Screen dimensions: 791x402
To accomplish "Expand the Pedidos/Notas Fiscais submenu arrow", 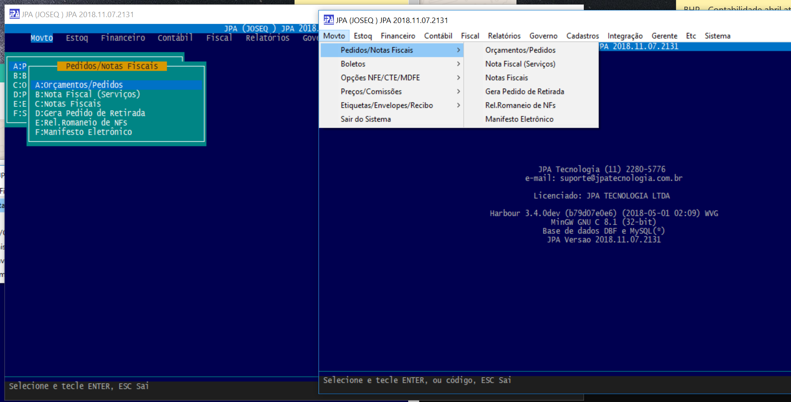I will click(458, 50).
